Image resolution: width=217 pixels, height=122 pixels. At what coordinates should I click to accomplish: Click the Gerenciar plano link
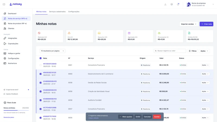[x=9, y=117]
